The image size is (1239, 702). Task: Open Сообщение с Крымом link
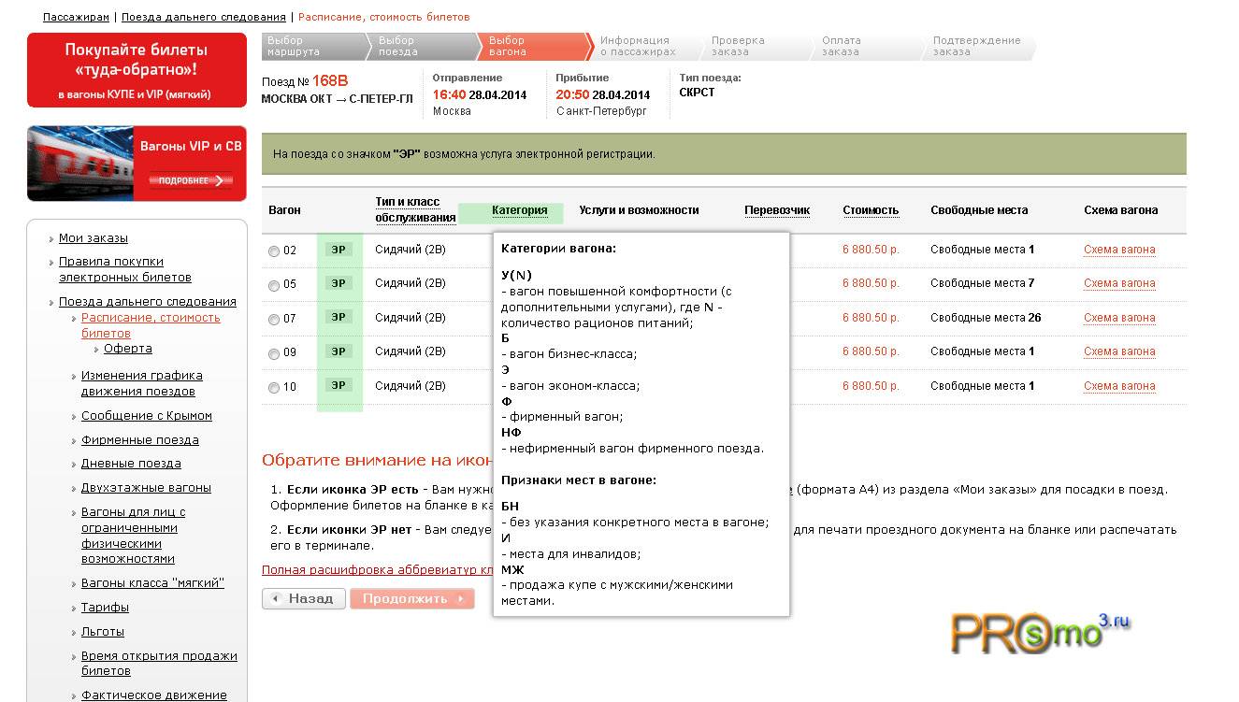click(147, 416)
